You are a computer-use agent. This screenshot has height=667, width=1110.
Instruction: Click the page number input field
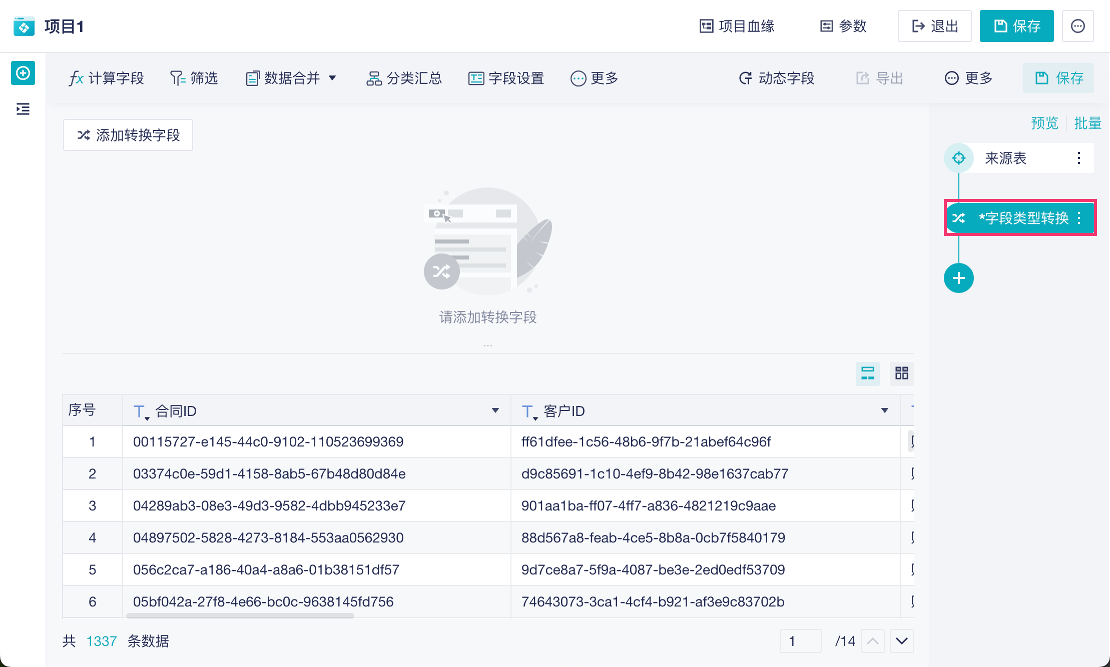click(800, 641)
